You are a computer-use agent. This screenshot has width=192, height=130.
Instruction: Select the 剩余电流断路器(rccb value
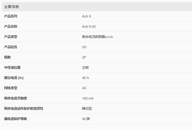[97, 37]
